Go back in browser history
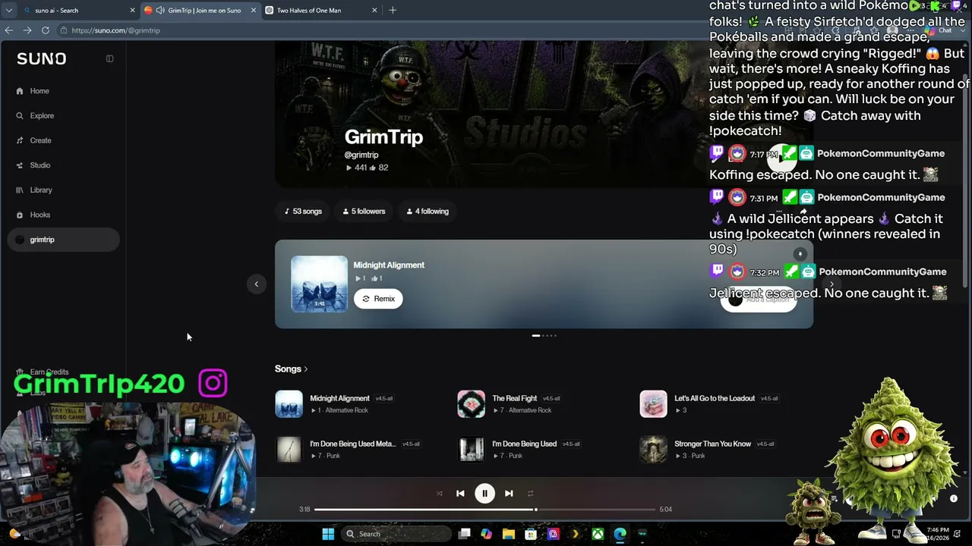Screen dimensions: 972x546 9,30
